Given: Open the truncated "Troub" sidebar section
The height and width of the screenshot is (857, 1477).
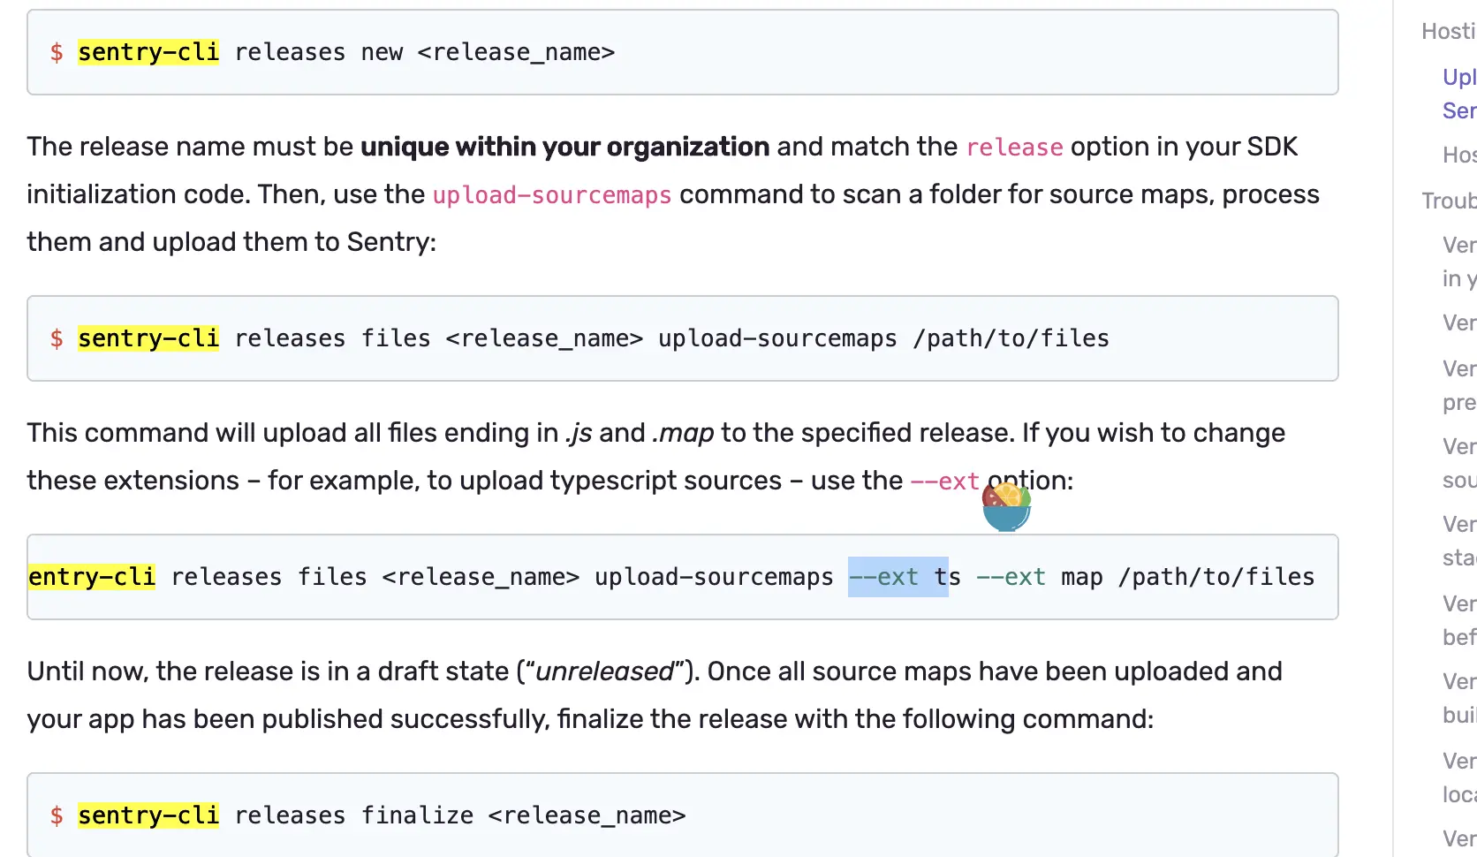Looking at the screenshot, I should pyautogui.click(x=1449, y=201).
